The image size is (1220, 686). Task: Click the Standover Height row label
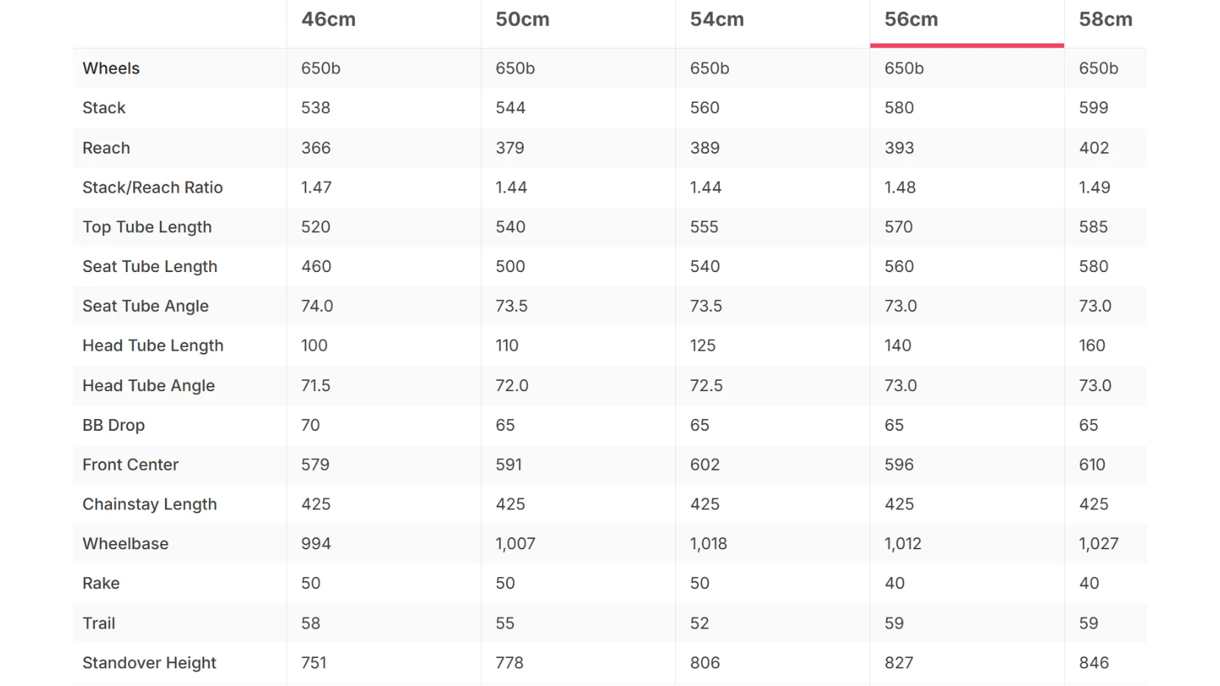tap(149, 663)
